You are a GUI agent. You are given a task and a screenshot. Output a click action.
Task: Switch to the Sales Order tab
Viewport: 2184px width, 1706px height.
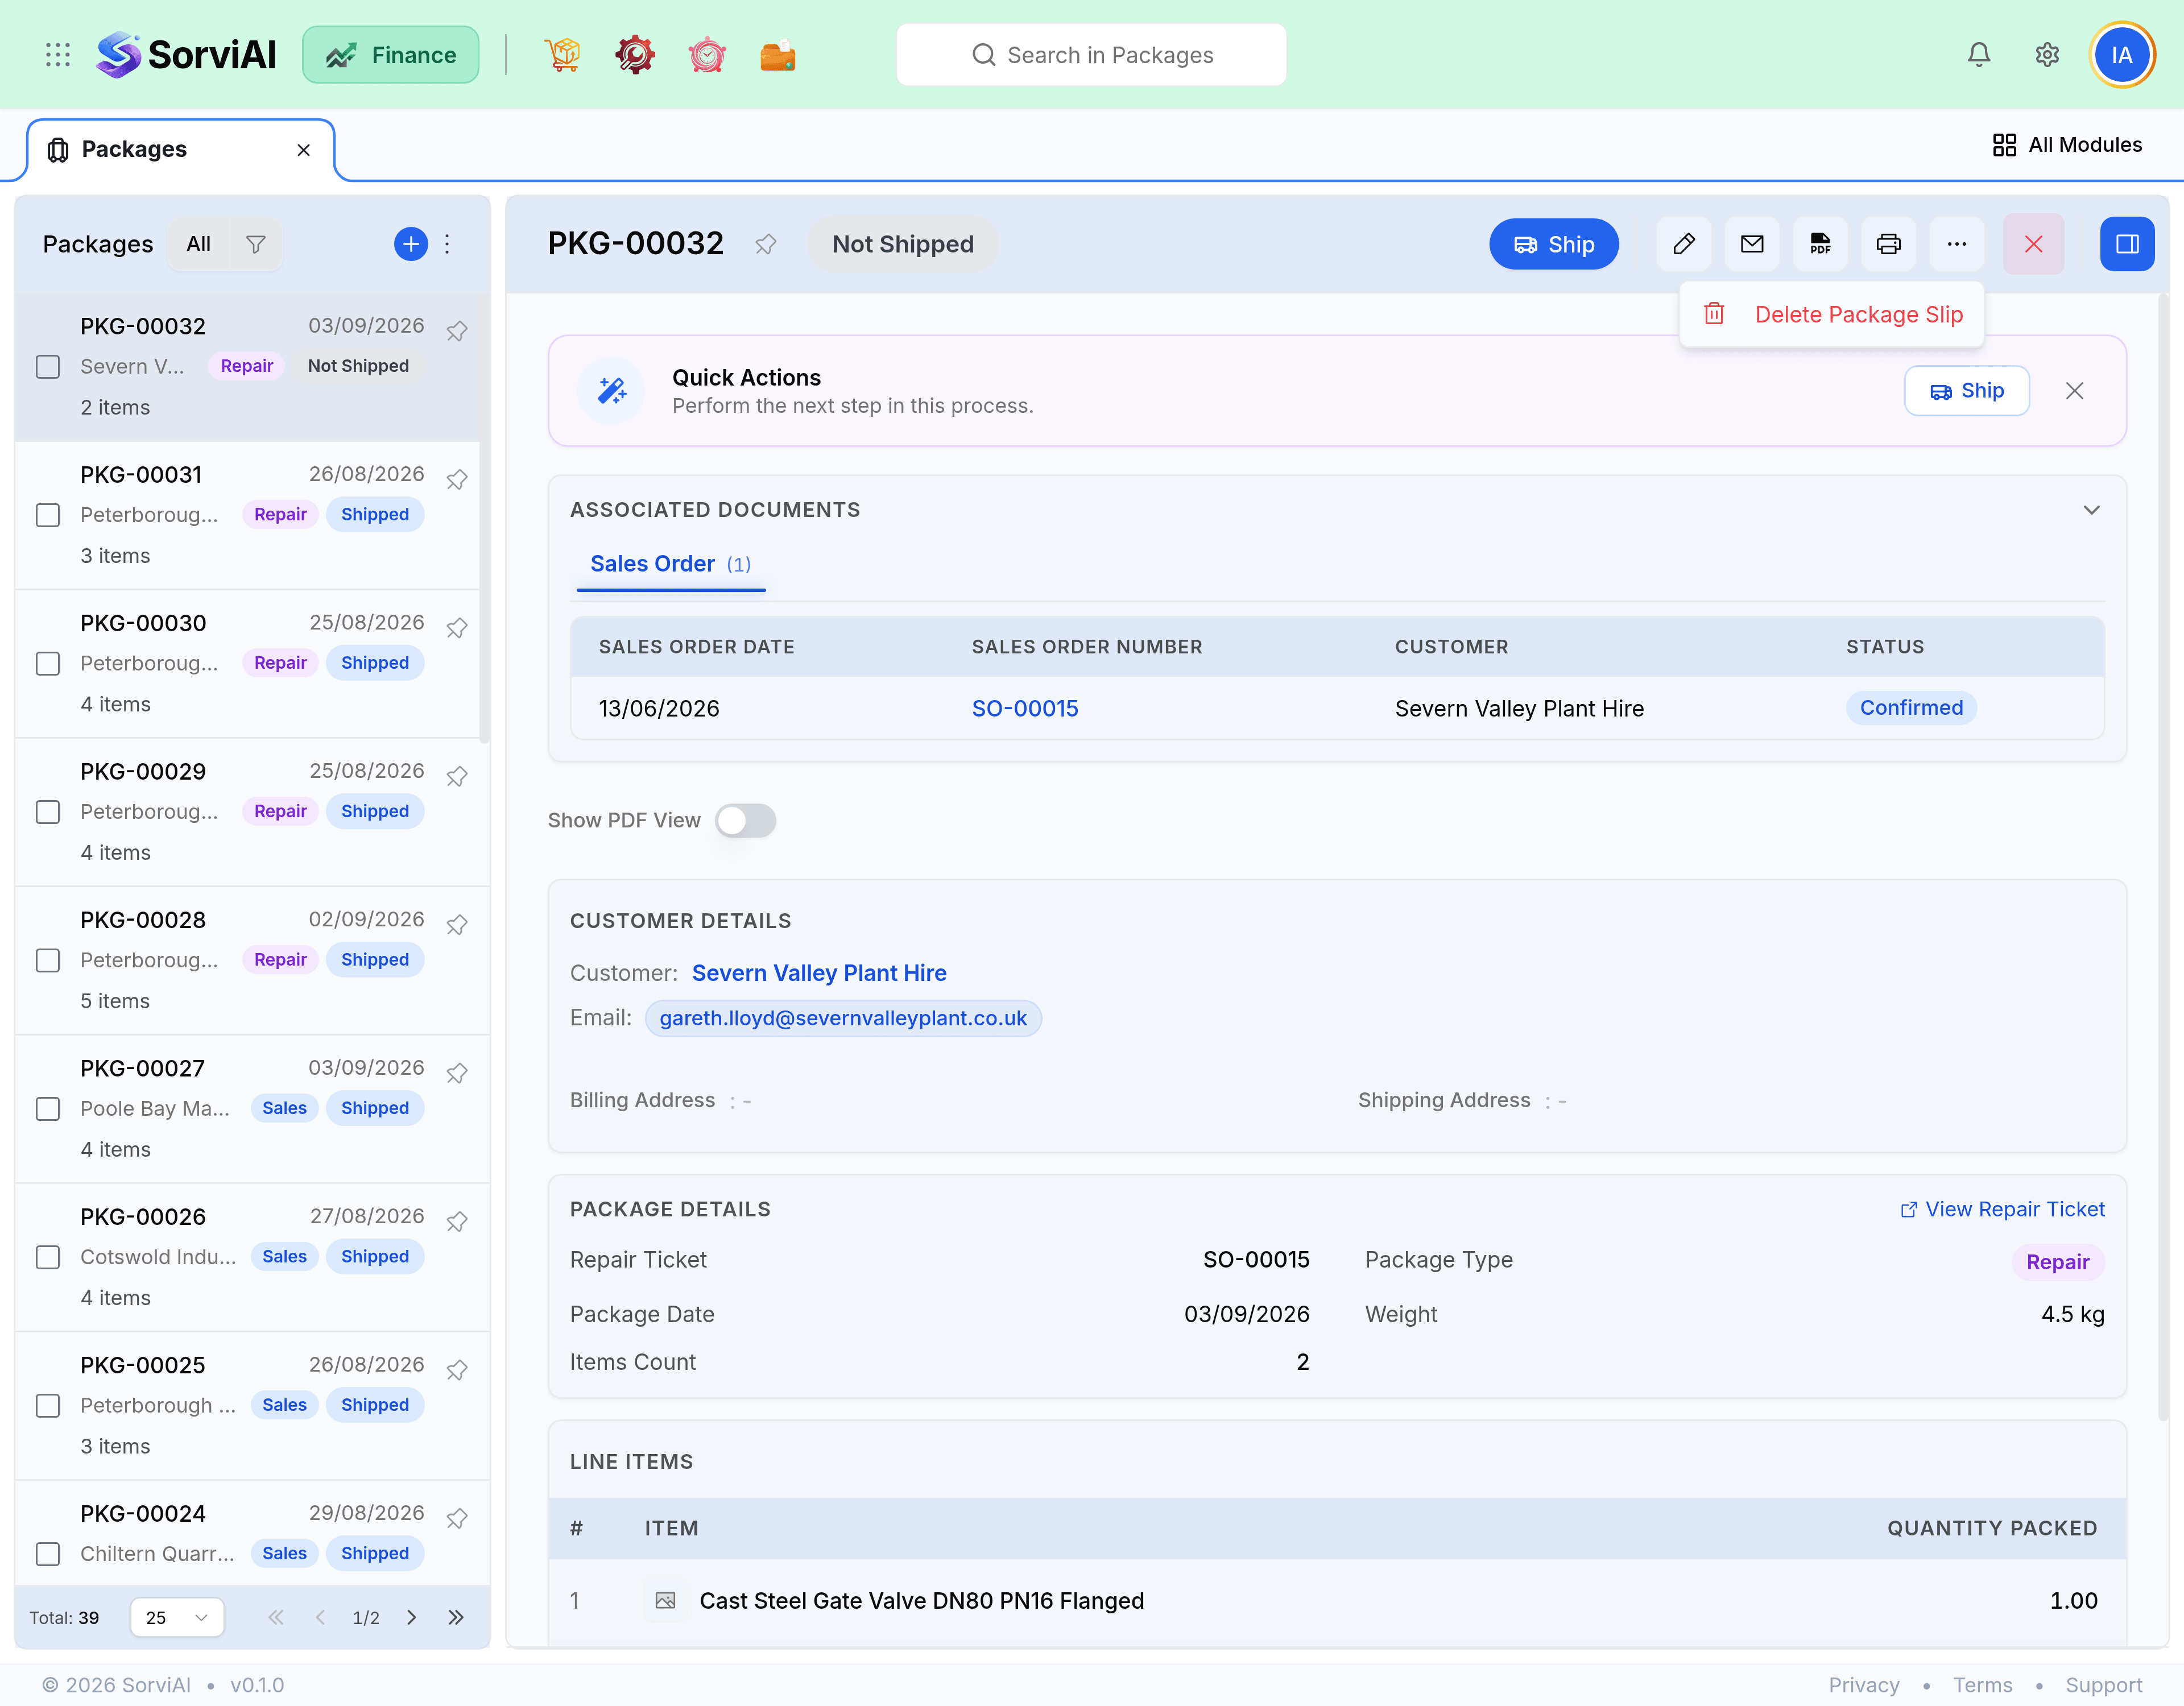tap(671, 565)
